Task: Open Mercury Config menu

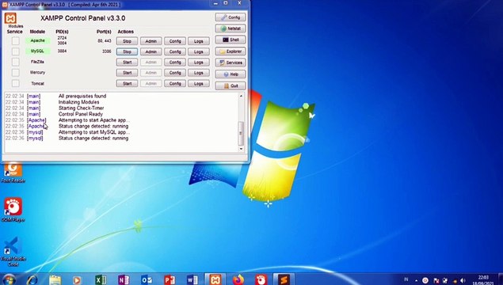Action: (x=175, y=73)
